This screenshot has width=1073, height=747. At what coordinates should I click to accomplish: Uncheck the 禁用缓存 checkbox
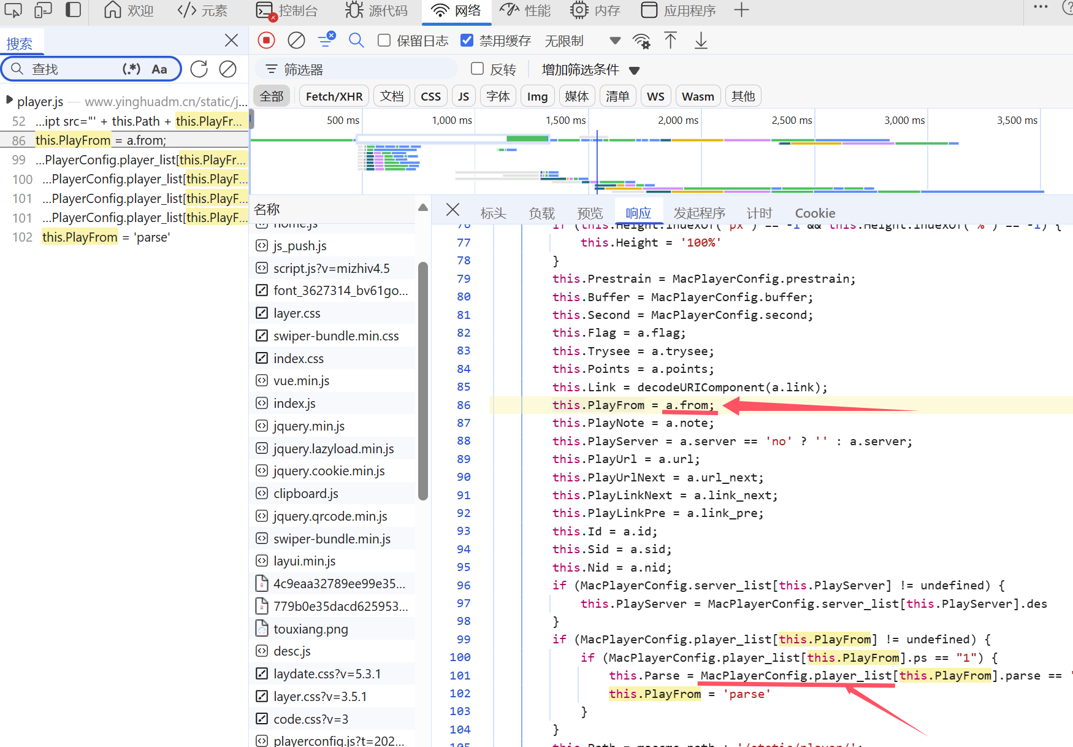(x=467, y=40)
